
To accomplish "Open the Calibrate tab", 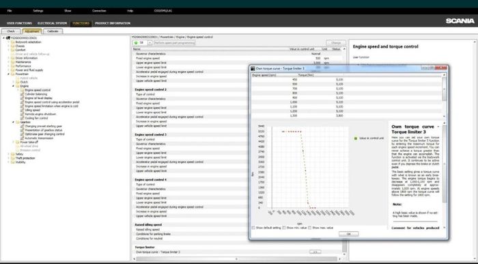I will 53,31.
